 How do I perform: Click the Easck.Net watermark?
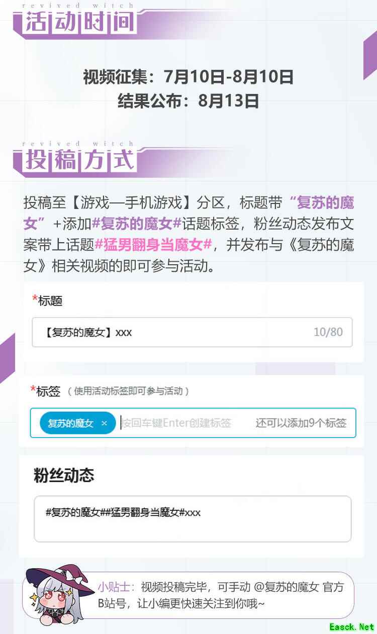point(352,626)
